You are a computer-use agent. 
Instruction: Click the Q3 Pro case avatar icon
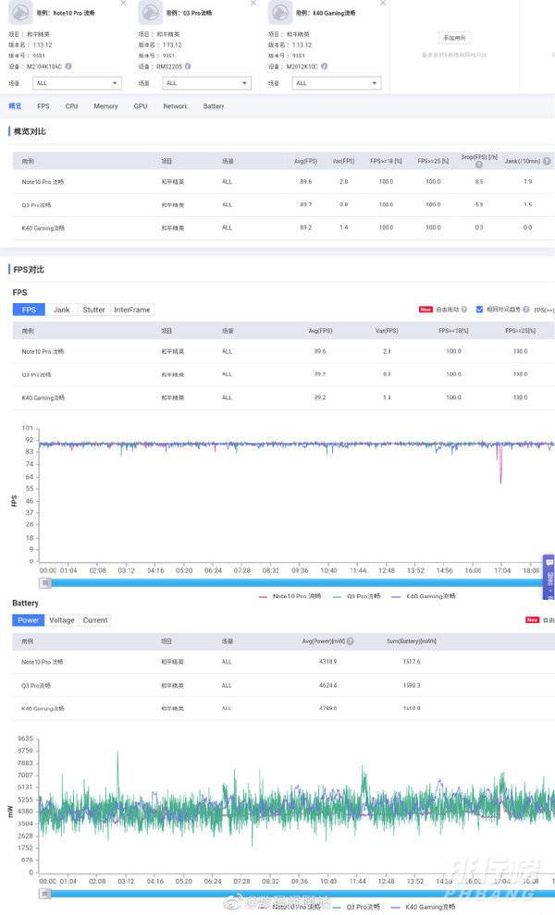[150, 12]
